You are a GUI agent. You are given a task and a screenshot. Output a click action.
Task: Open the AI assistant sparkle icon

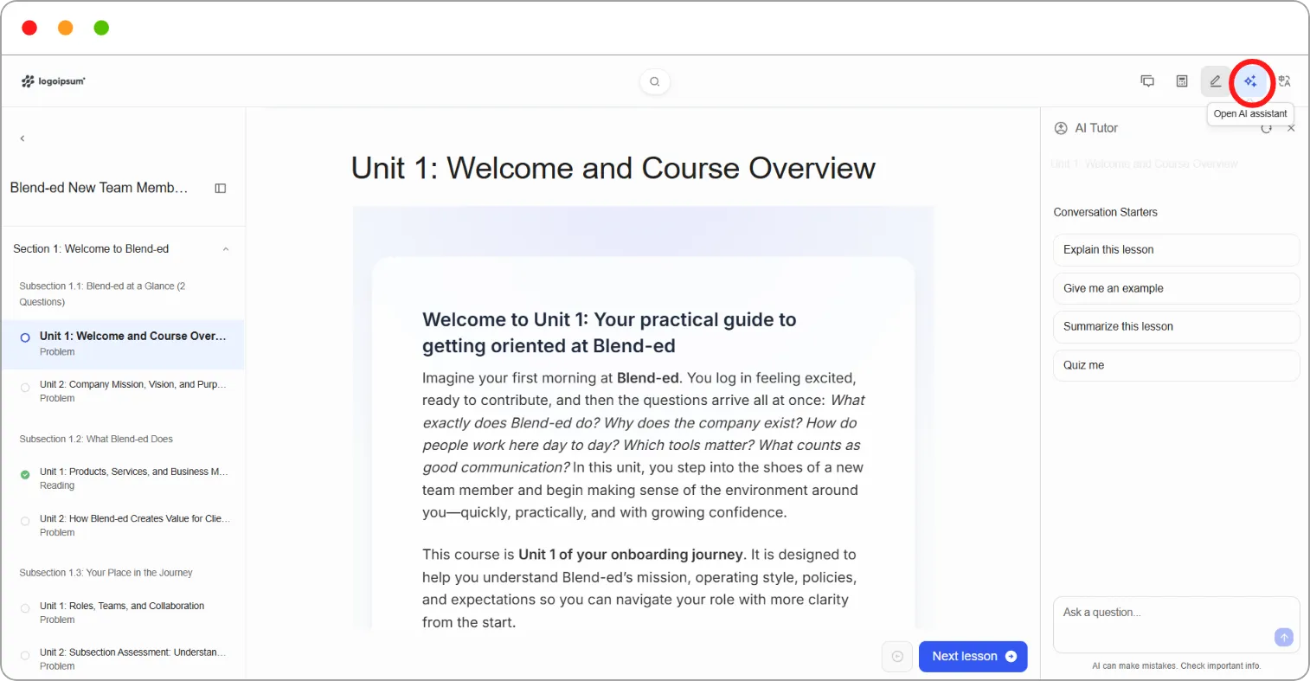[x=1250, y=81]
